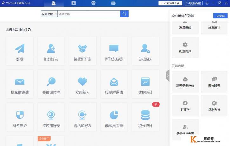Open the 数据统计 chart tile
Image resolution: width=230 pixels, height=146 pixels.
[145, 84]
